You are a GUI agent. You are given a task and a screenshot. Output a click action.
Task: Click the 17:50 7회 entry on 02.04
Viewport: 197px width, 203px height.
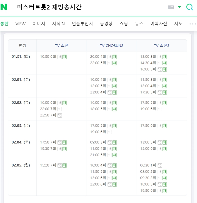coord(48,142)
